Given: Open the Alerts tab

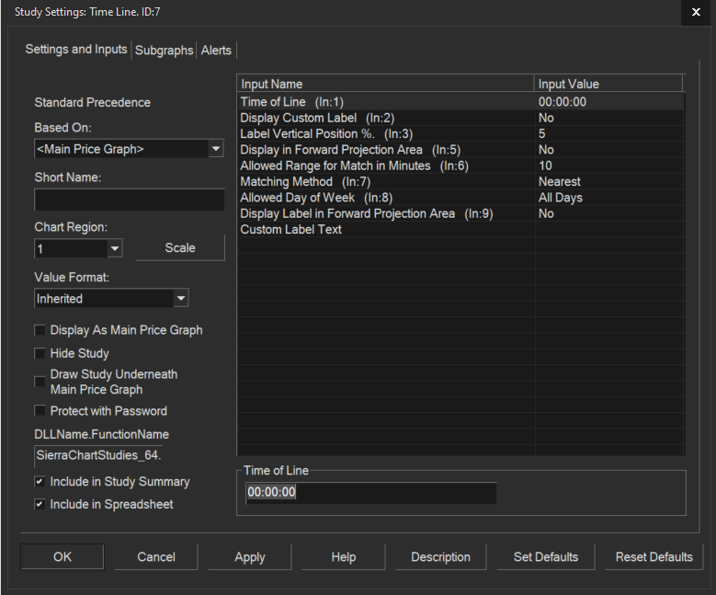Looking at the screenshot, I should tap(217, 51).
